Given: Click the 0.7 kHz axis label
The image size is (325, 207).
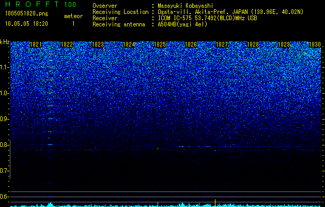Looking at the screenshot, I should click(4, 171).
